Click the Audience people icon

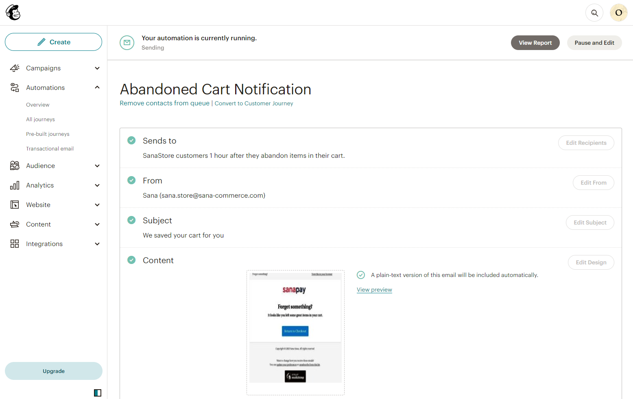point(15,166)
